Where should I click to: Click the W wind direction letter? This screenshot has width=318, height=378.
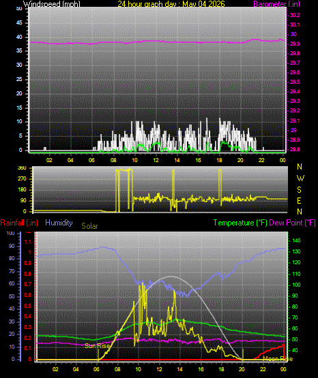point(300,178)
